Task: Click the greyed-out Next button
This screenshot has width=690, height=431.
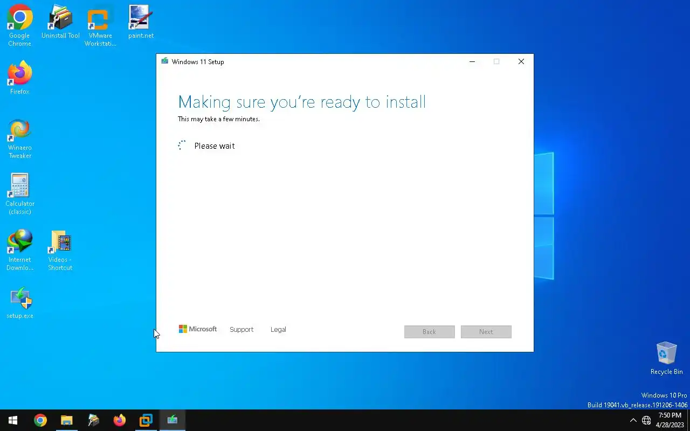Action: tap(486, 331)
